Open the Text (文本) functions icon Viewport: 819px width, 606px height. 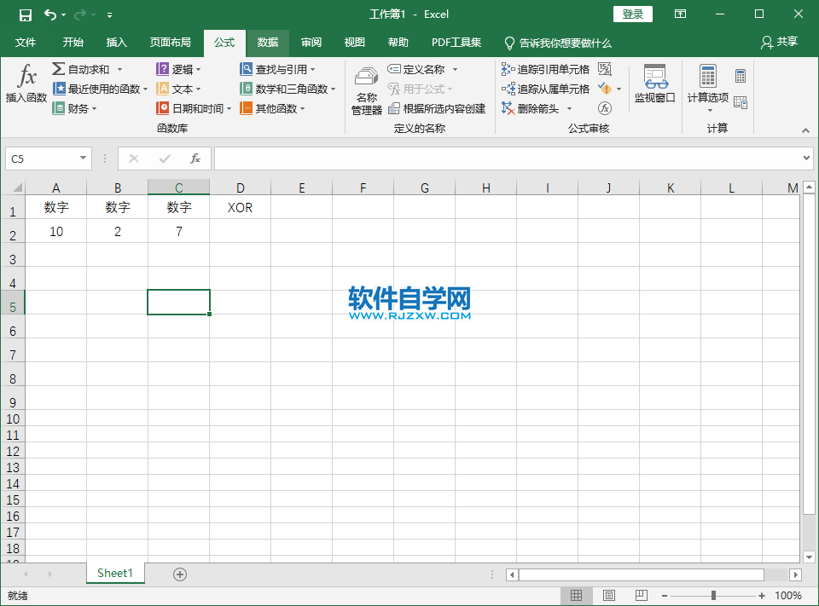[163, 89]
